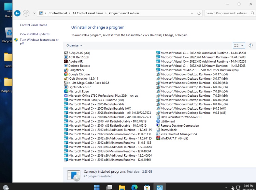256x190 pixels.
Task: Open Microsoft Store from the taskbar
Action: (147, 187)
